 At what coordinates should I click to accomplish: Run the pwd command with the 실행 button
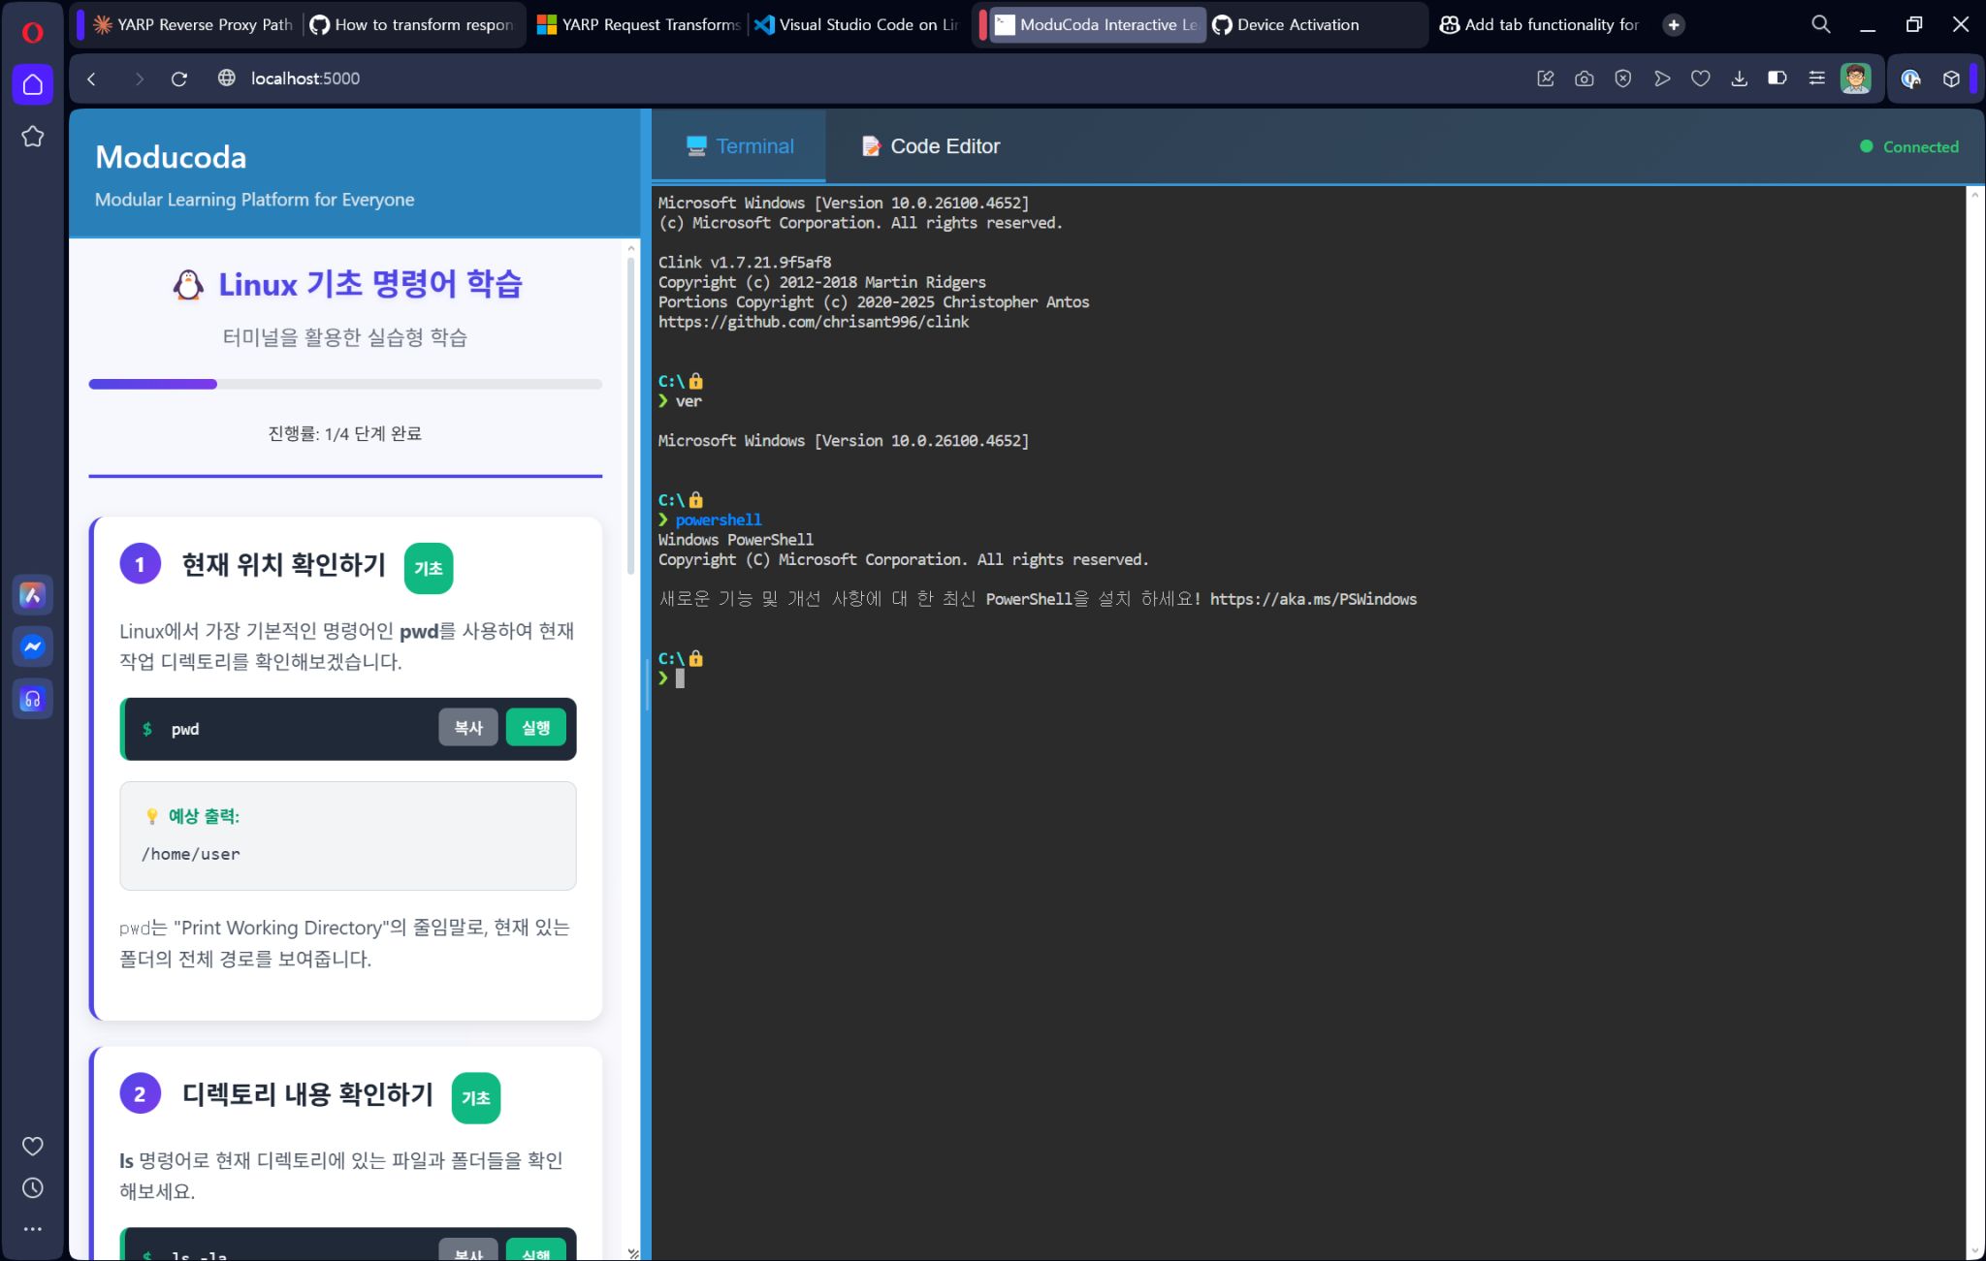point(535,727)
